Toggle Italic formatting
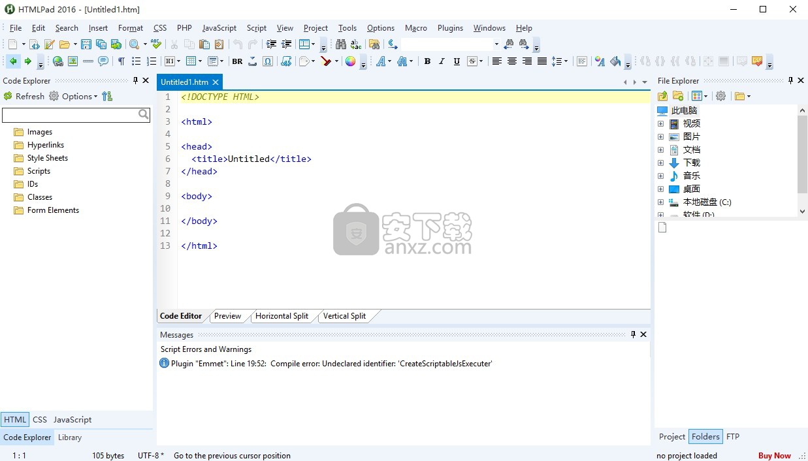 (x=442, y=61)
